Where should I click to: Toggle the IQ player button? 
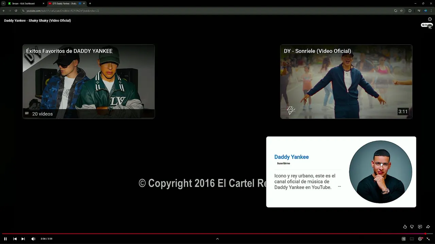point(404,239)
